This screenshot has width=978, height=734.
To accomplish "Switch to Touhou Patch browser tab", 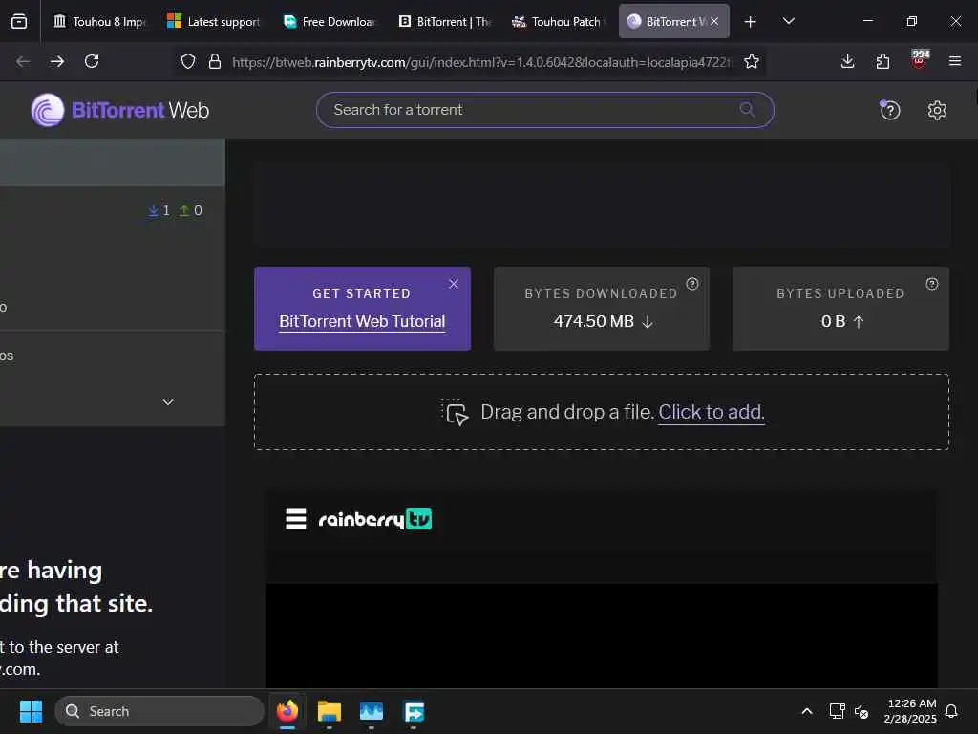I will [x=560, y=21].
